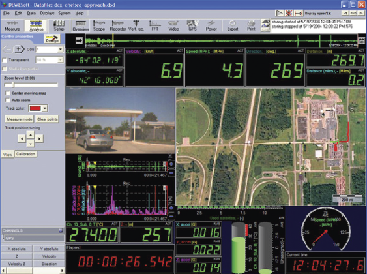
Task: Open the Setup icon
Action: click(x=59, y=25)
